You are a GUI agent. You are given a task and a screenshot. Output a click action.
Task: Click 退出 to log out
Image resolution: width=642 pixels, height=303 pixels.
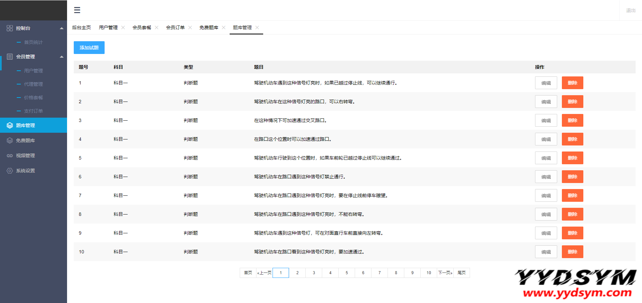[x=630, y=10]
